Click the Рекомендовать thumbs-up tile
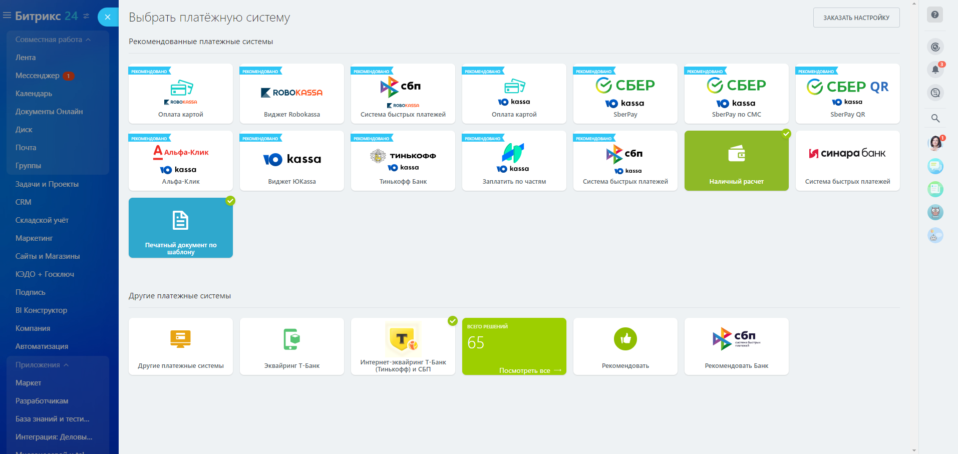The height and width of the screenshot is (454, 958). point(625,346)
